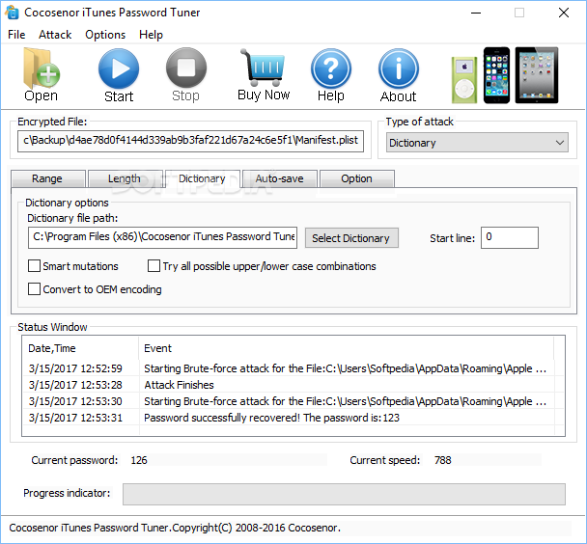Click the gray Stop toolbar icon

pyautogui.click(x=186, y=68)
